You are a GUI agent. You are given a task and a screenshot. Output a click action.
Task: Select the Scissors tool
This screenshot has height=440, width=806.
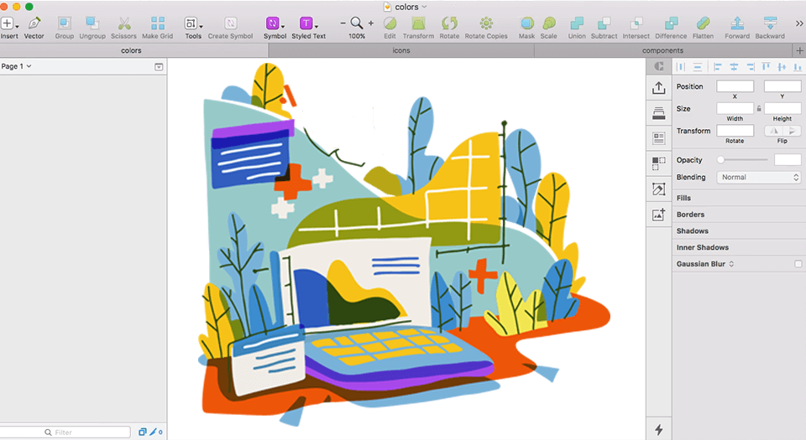tap(124, 23)
